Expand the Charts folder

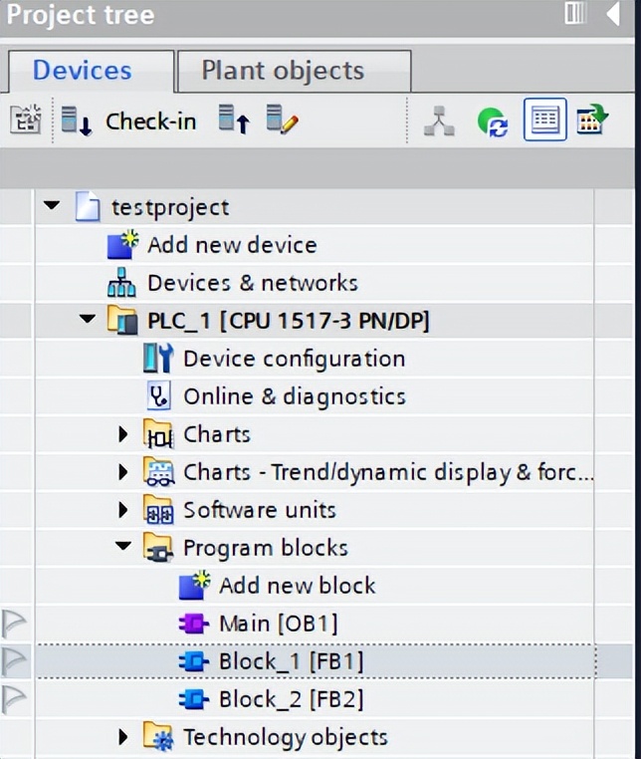pos(123,434)
